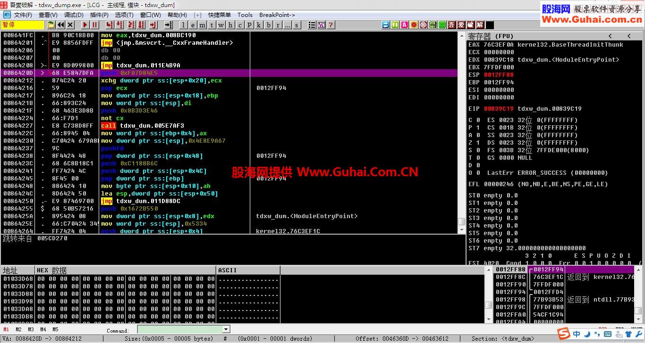The height and width of the screenshot is (343, 645).
Task: Open the Log window with 'l' button
Action: tap(183, 25)
